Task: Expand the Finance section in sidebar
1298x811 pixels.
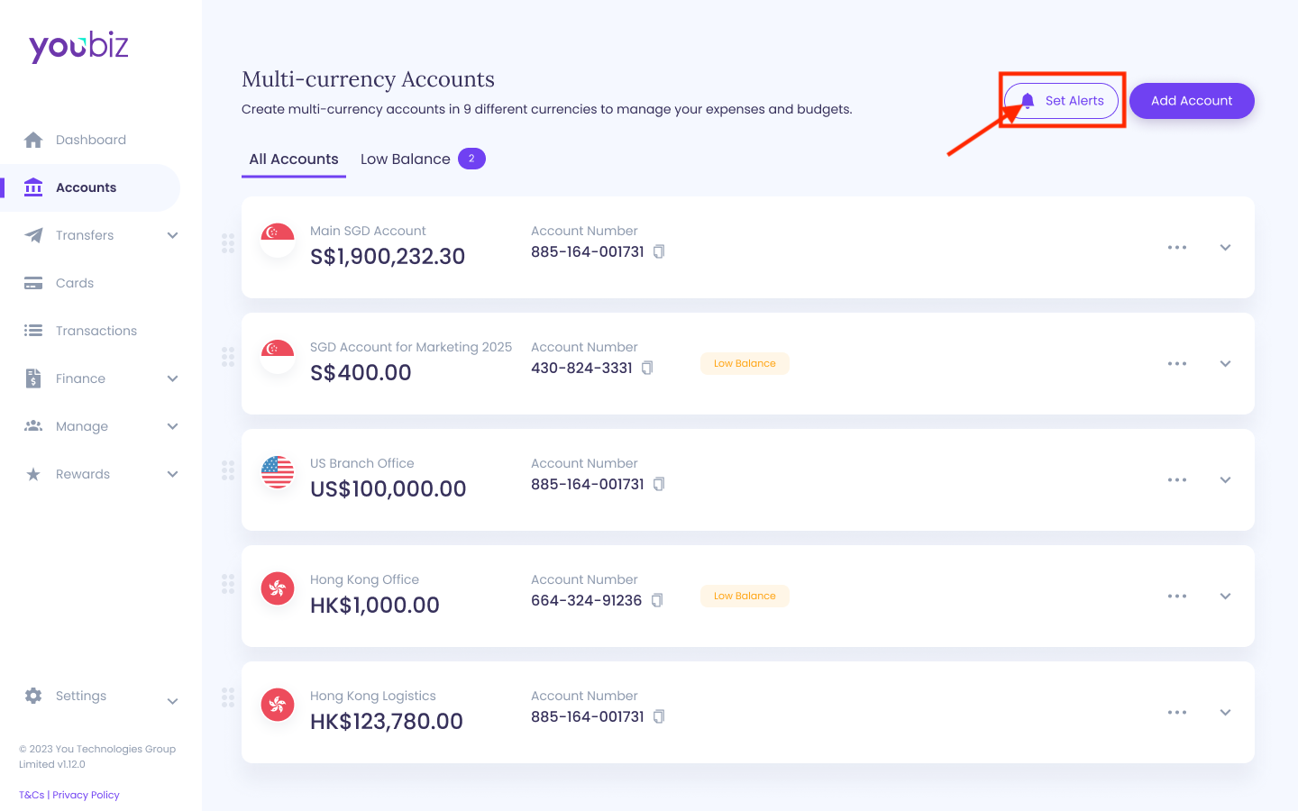Action: pyautogui.click(x=172, y=378)
